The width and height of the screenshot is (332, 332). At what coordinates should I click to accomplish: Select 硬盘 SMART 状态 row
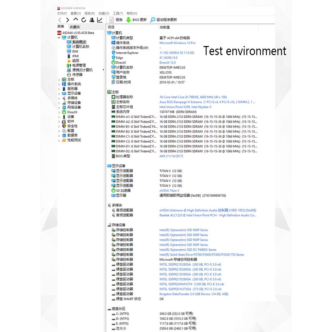pyautogui.click(x=137, y=299)
